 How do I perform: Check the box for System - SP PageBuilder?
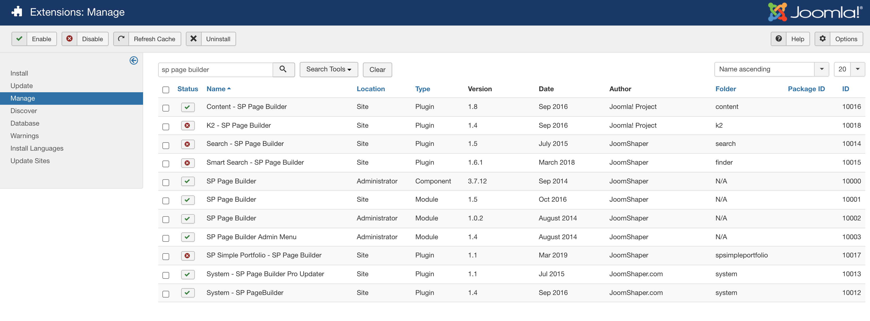(166, 294)
